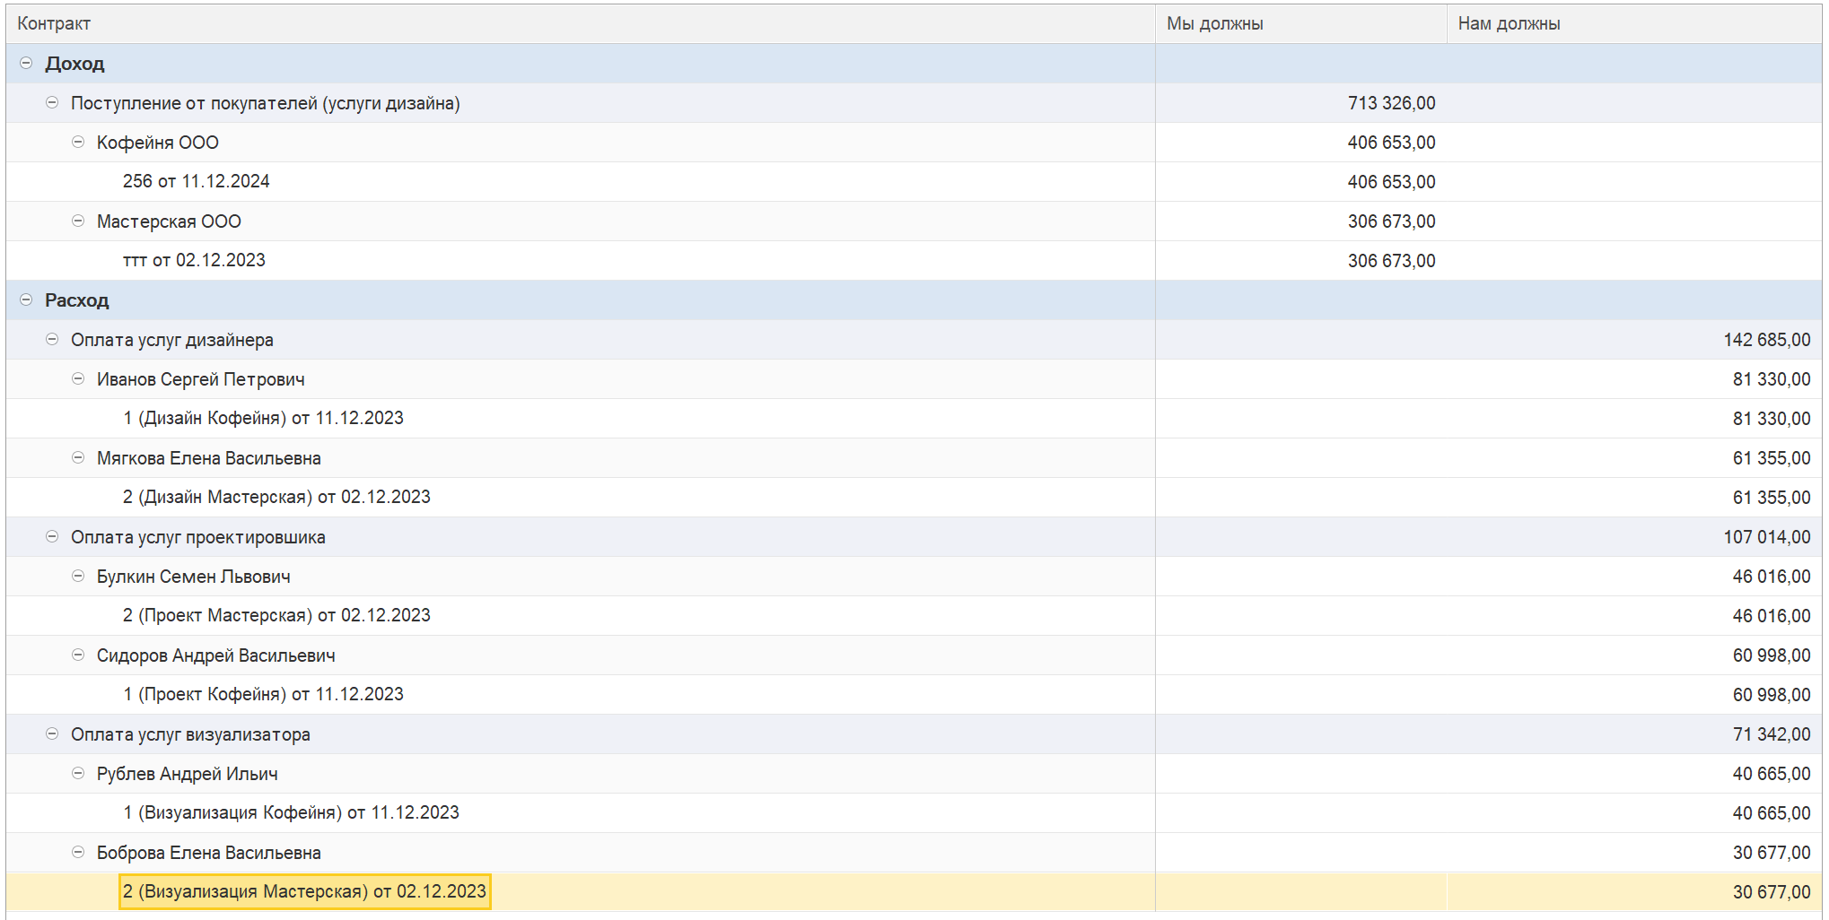Click highlighted row amount 30 677,00

1771,892
